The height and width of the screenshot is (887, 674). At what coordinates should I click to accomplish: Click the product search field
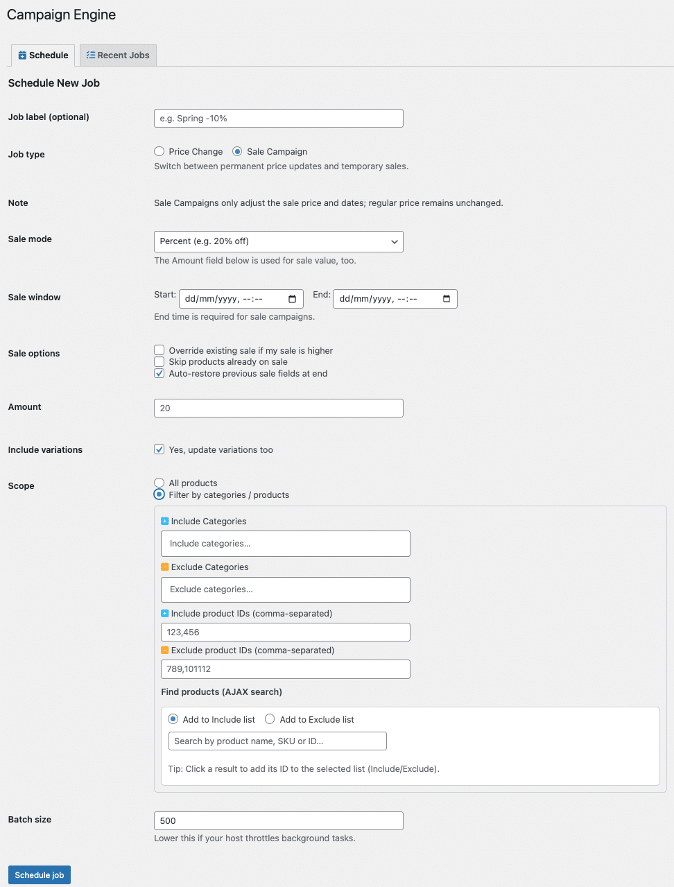coord(277,741)
